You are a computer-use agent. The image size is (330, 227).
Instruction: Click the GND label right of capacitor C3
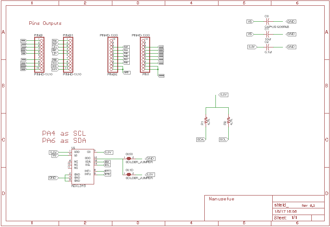[x=291, y=21]
